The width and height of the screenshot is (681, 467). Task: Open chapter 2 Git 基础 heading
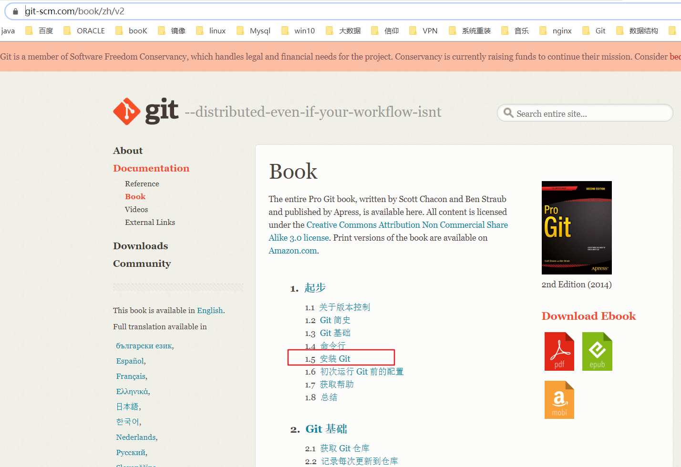click(x=326, y=429)
